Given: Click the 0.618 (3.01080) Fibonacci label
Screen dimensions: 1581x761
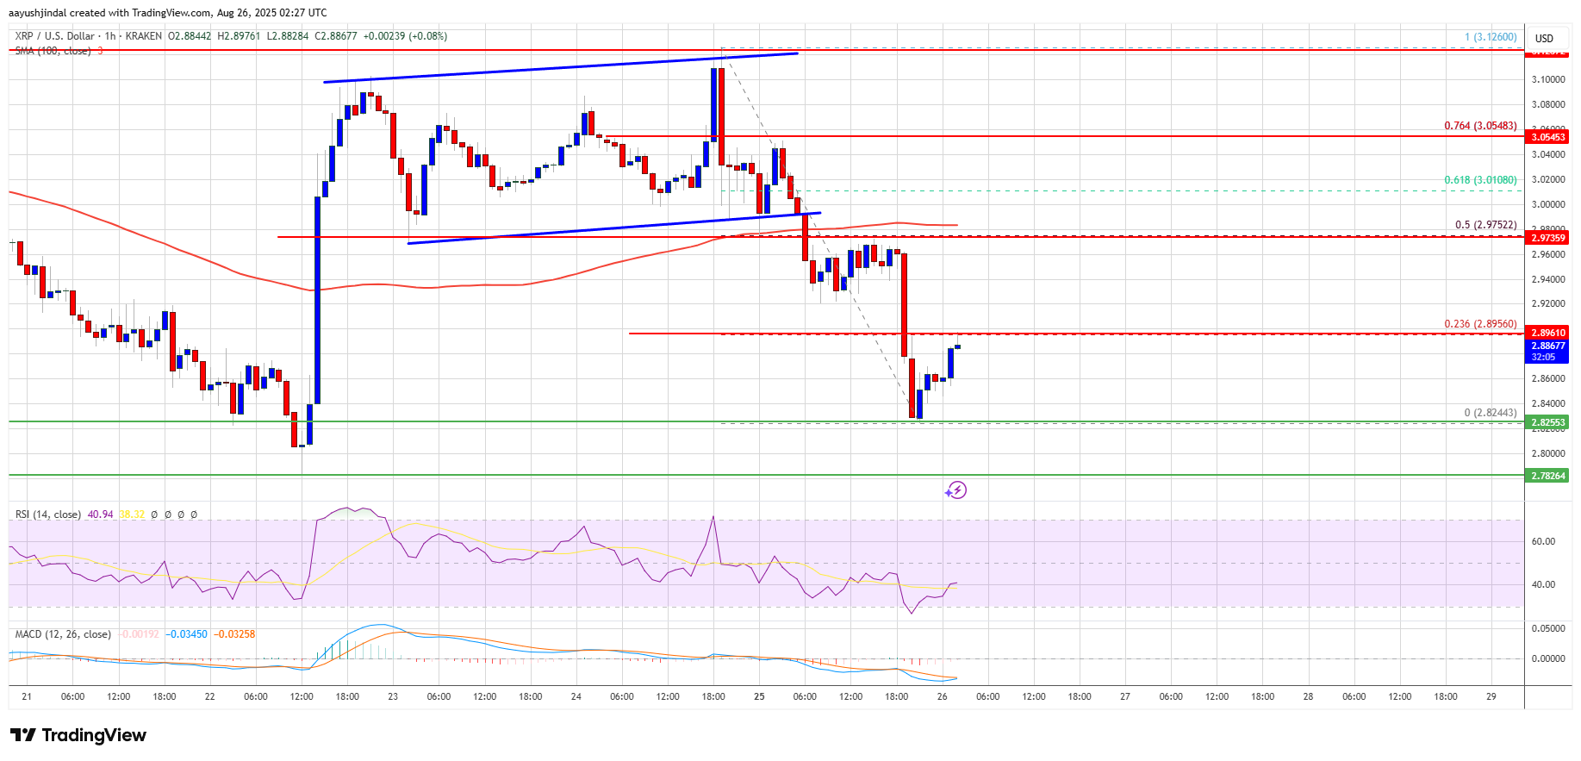Looking at the screenshot, I should pos(1480,180).
